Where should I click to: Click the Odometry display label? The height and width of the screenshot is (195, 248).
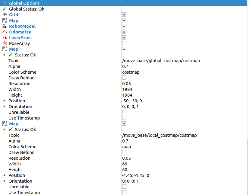tap(20, 32)
